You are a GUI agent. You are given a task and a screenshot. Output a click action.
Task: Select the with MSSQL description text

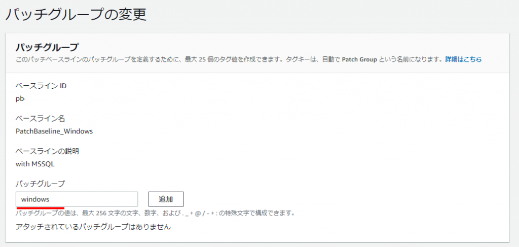coord(35,163)
